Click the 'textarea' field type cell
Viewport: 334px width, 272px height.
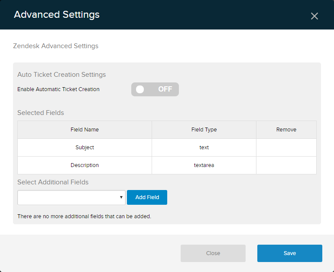(x=204, y=165)
